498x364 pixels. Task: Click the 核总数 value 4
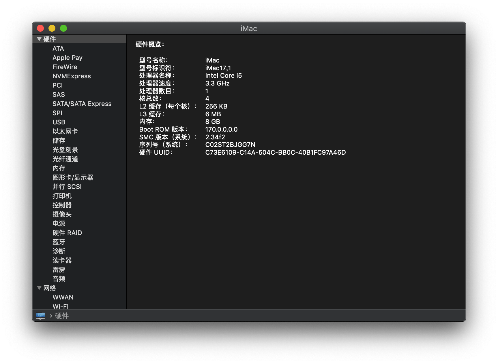click(207, 98)
